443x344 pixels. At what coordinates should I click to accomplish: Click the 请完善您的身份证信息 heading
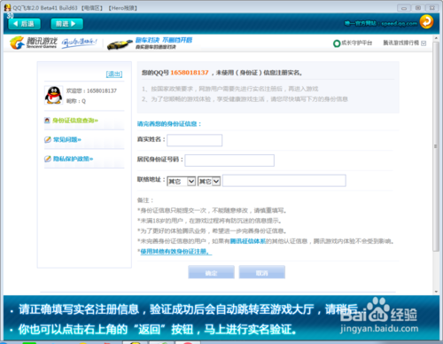point(169,124)
